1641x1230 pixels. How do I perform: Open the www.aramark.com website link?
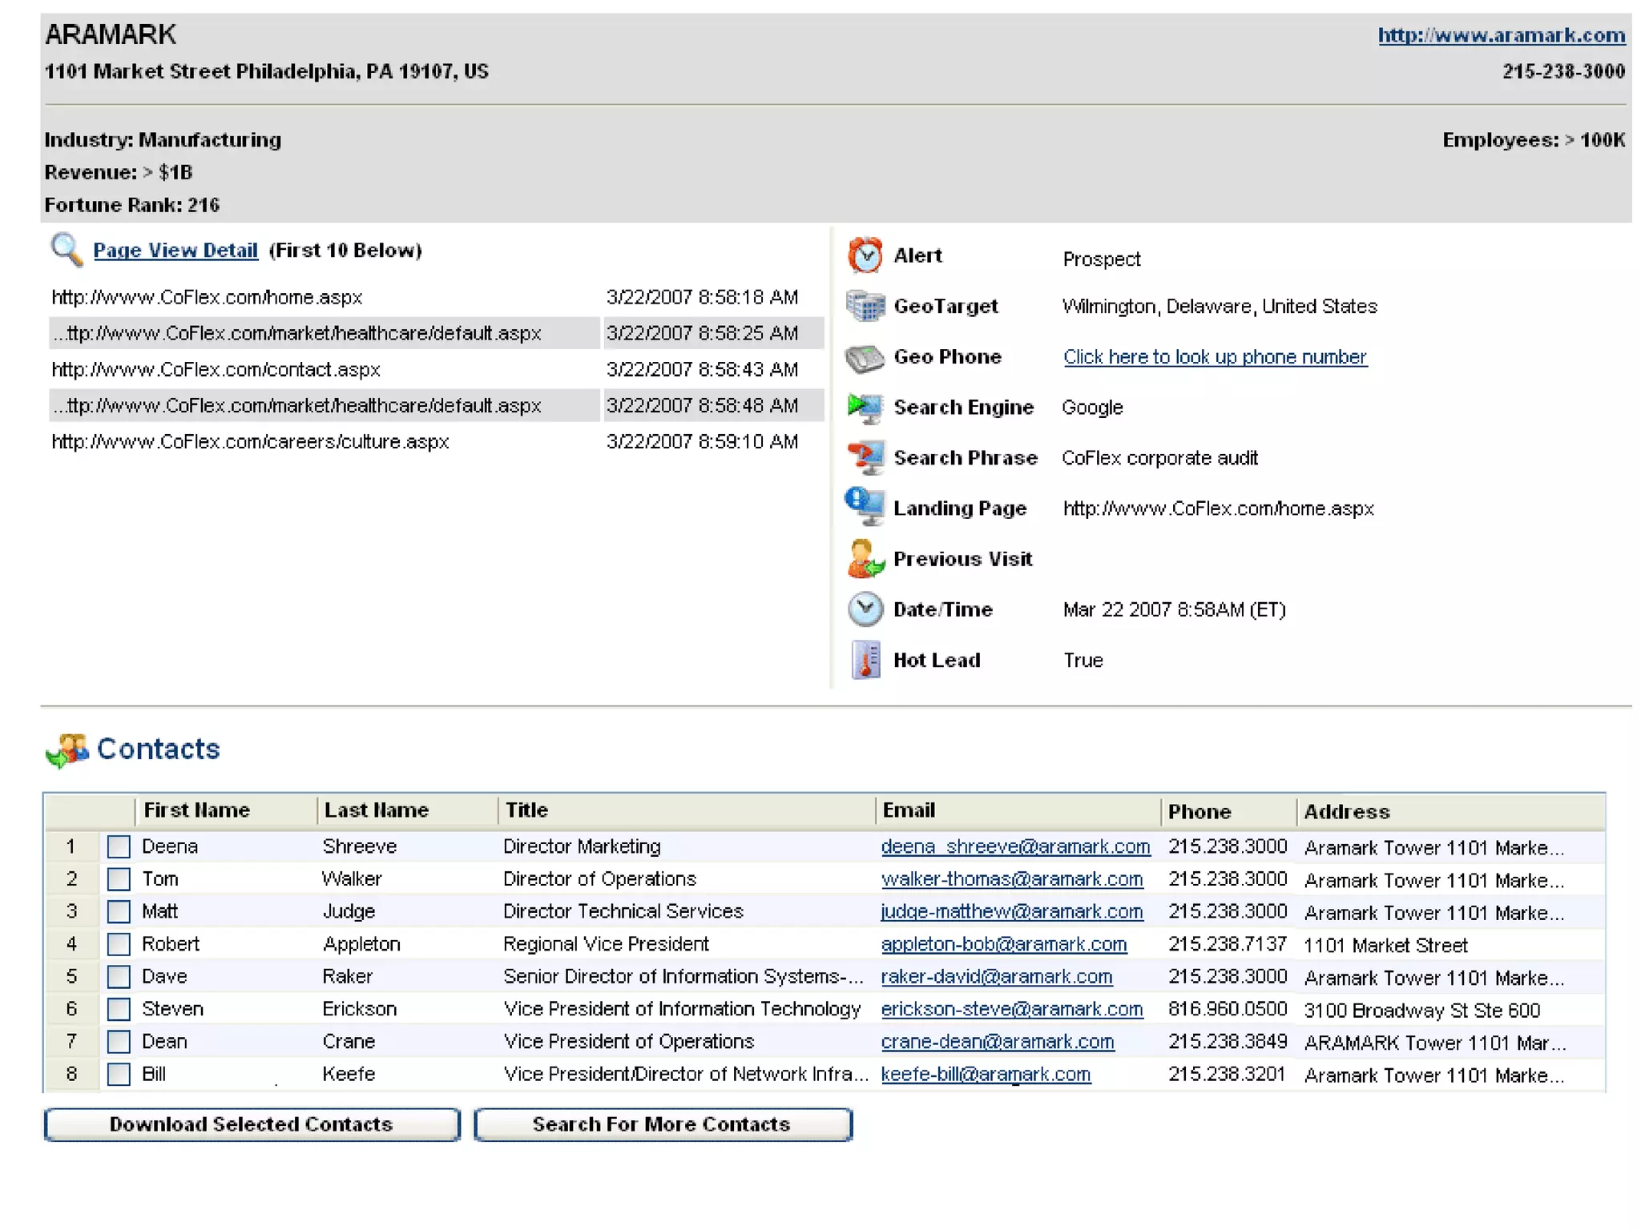pos(1501,35)
